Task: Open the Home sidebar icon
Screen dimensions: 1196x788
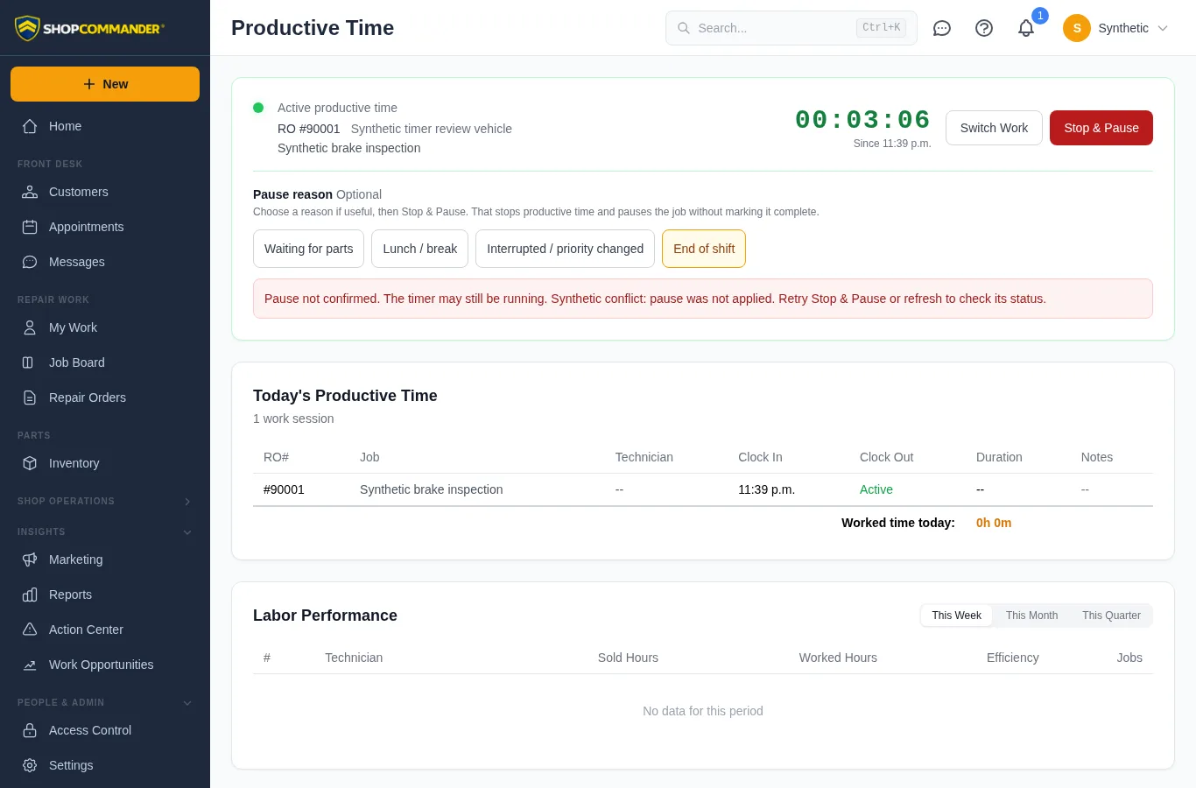Action: tap(30, 126)
